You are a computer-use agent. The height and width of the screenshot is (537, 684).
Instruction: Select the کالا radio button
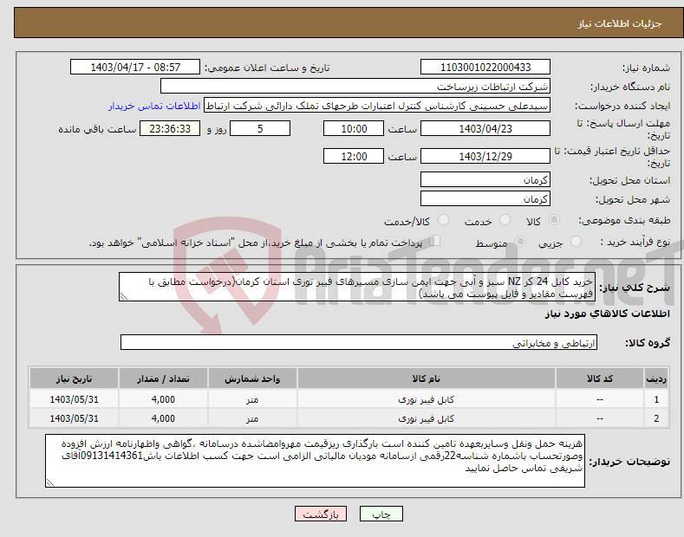point(554,220)
